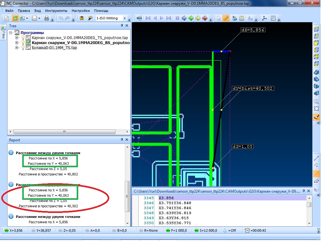Open the pie chart statistics icon
323x242 pixels.
[235, 18]
